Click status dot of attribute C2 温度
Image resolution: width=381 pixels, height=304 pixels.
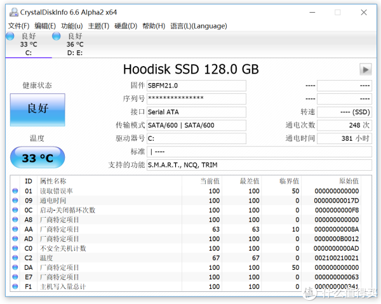(x=15, y=258)
